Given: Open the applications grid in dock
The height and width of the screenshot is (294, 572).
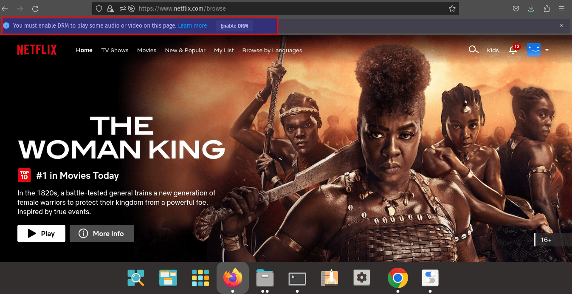Looking at the screenshot, I should point(200,278).
